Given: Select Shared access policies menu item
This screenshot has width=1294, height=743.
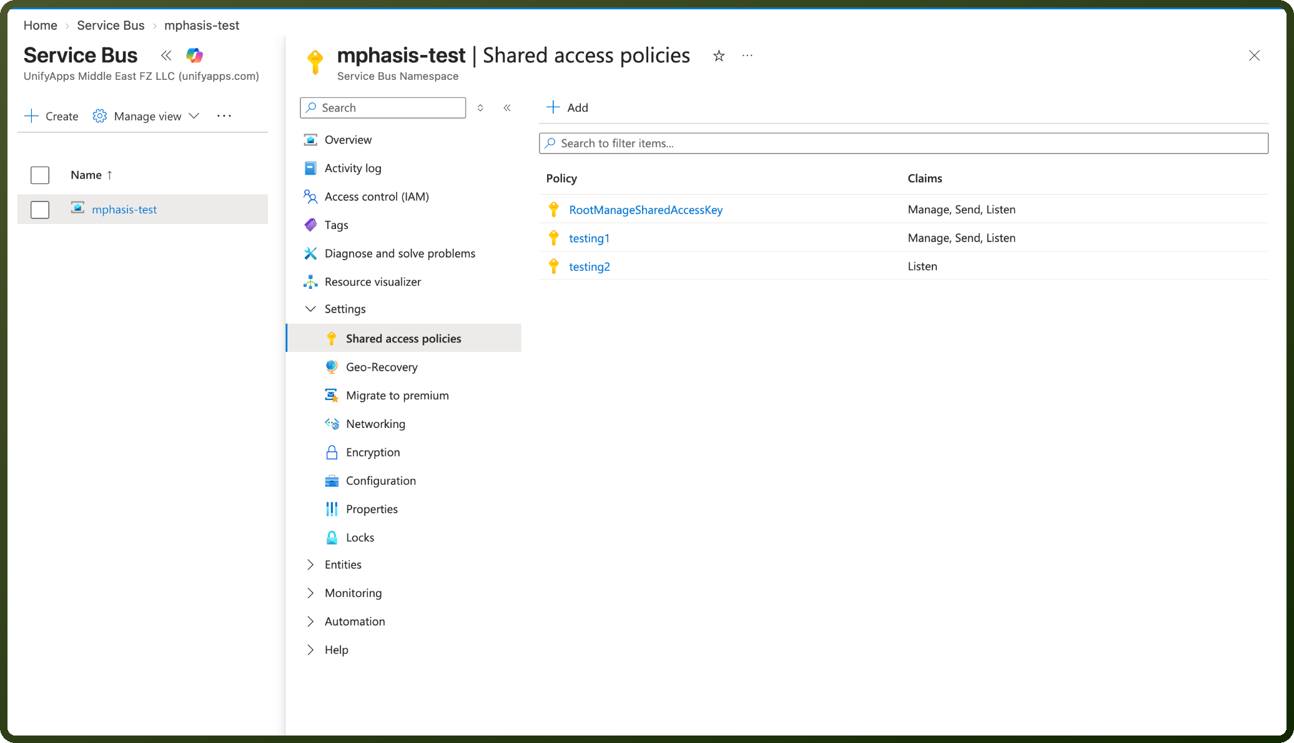Looking at the screenshot, I should (x=403, y=338).
